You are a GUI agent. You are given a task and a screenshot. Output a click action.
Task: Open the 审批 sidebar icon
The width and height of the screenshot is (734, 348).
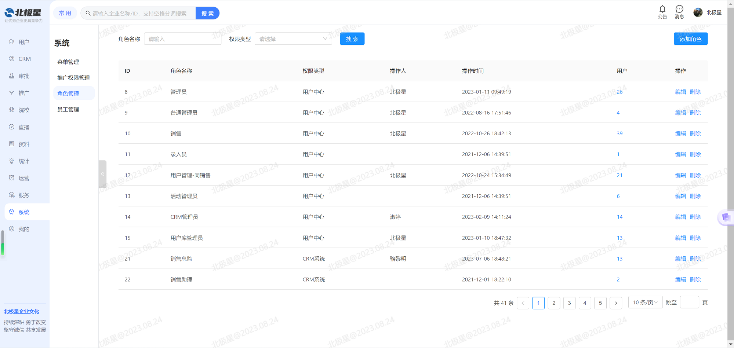pyautogui.click(x=12, y=76)
